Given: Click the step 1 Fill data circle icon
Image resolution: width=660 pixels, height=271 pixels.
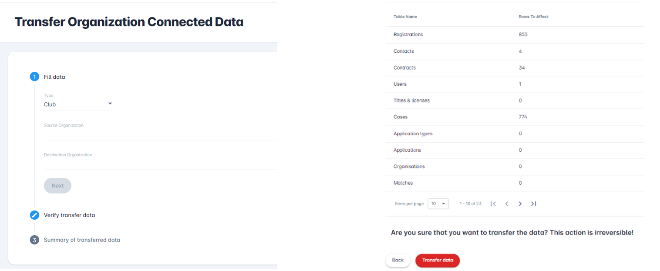Looking at the screenshot, I should [34, 77].
